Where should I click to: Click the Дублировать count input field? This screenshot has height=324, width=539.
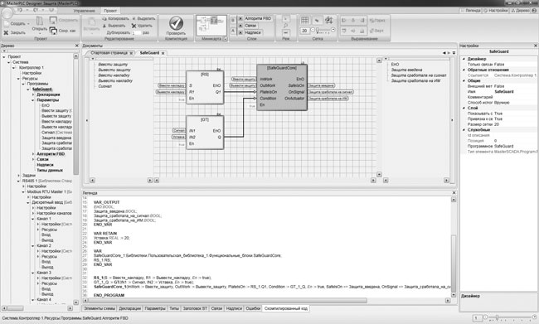(x=137, y=32)
